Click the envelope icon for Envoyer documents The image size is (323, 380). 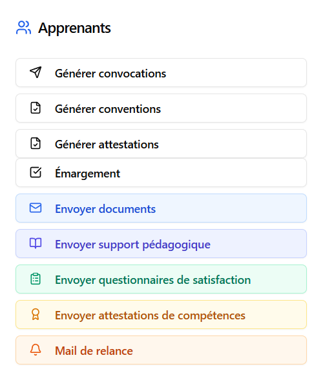[x=36, y=208]
